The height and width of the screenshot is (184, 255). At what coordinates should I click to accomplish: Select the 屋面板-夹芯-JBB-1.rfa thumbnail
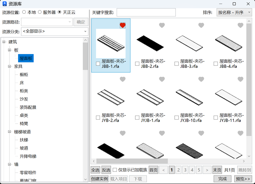coord(111,43)
